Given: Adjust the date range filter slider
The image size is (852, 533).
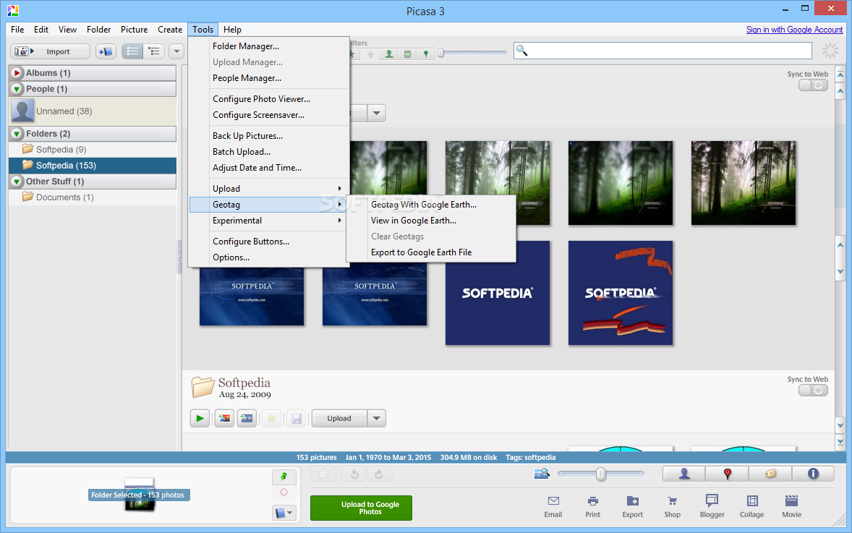Looking at the screenshot, I should tap(473, 54).
